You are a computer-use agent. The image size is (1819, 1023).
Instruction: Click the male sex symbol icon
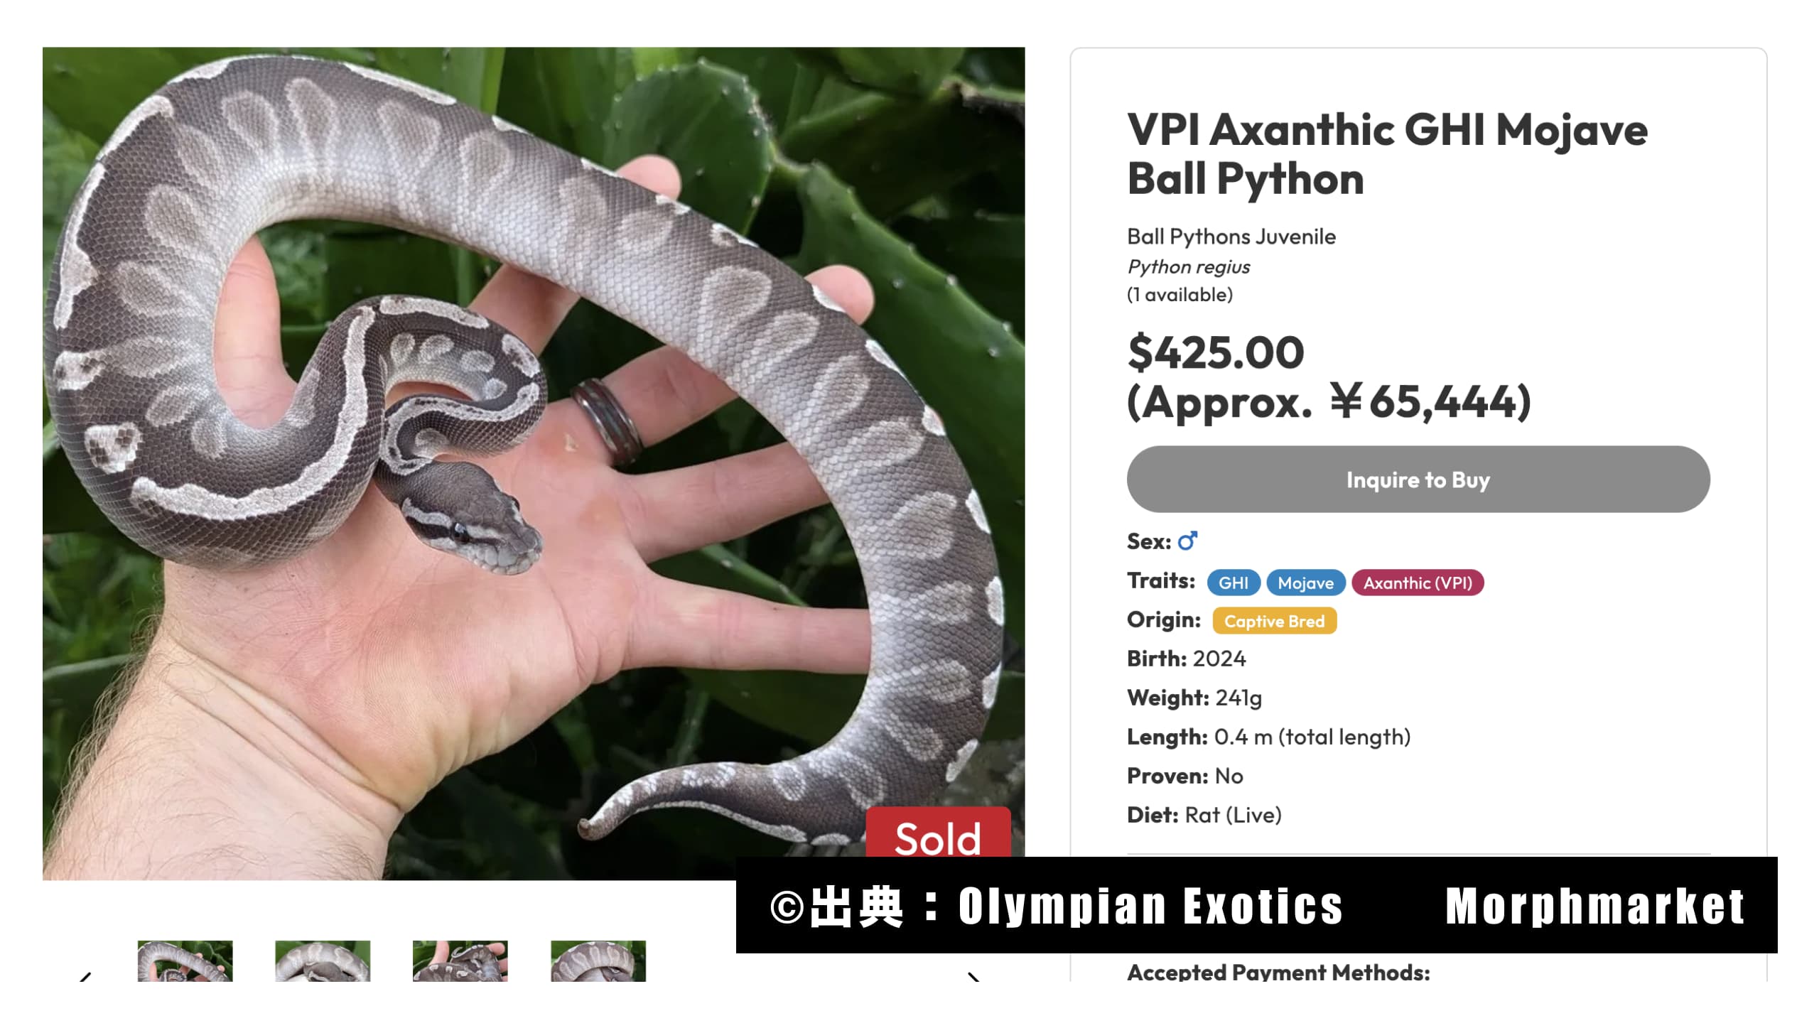[x=1187, y=541]
